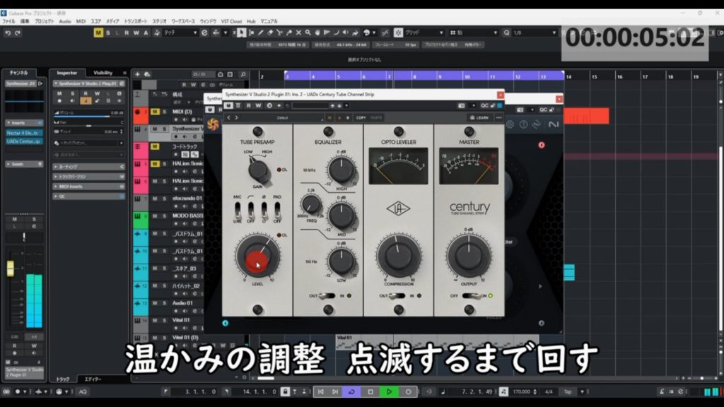The image size is (724, 407).
Task: Click the COPY button in the plugin
Action: [x=361, y=118]
